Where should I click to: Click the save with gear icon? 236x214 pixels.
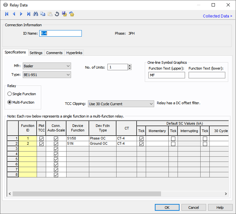tap(64, 14)
